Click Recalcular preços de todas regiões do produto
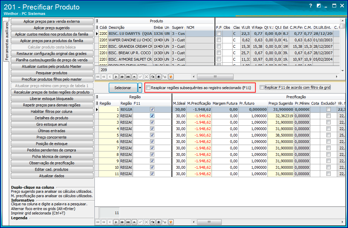 click(52, 92)
